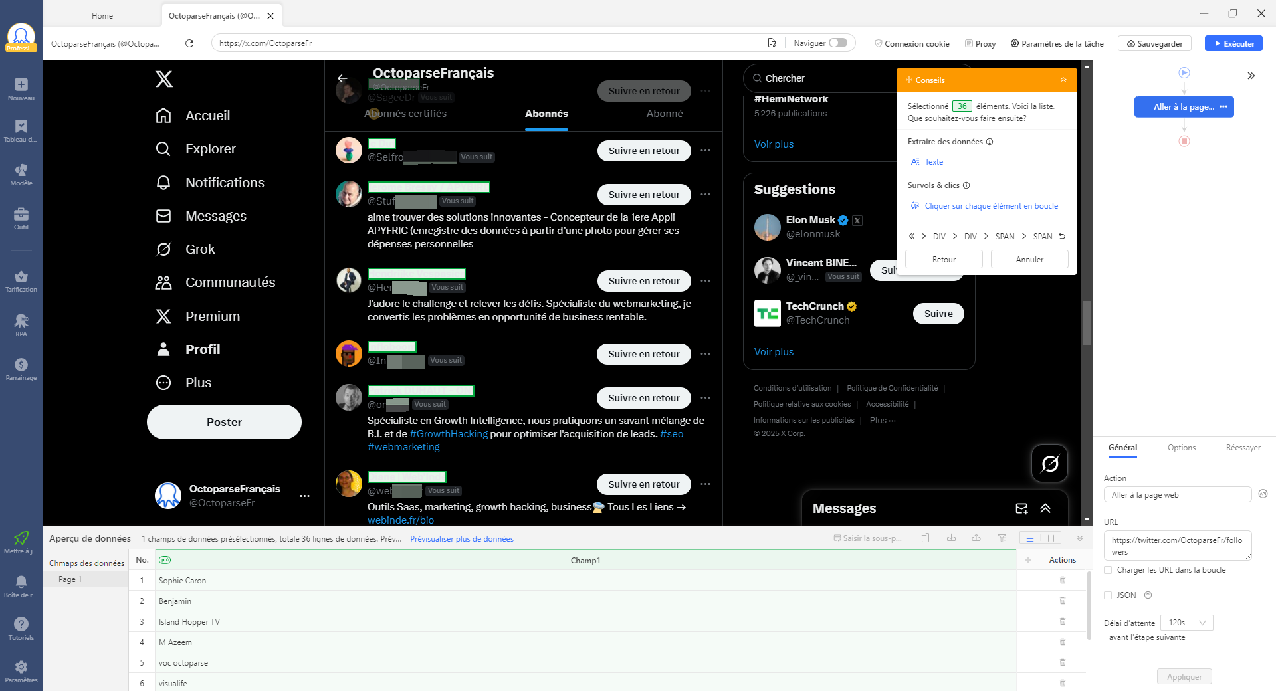Click the Grok floating icon on the page
Image resolution: width=1276 pixels, height=691 pixels.
tap(1050, 463)
